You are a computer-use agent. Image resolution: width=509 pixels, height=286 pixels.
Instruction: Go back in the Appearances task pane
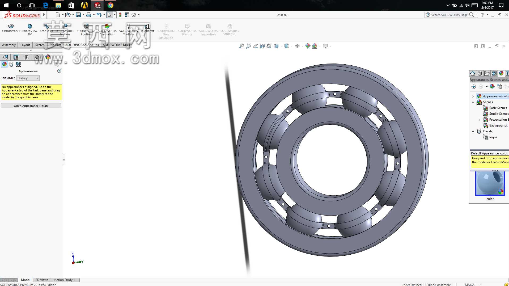474,87
